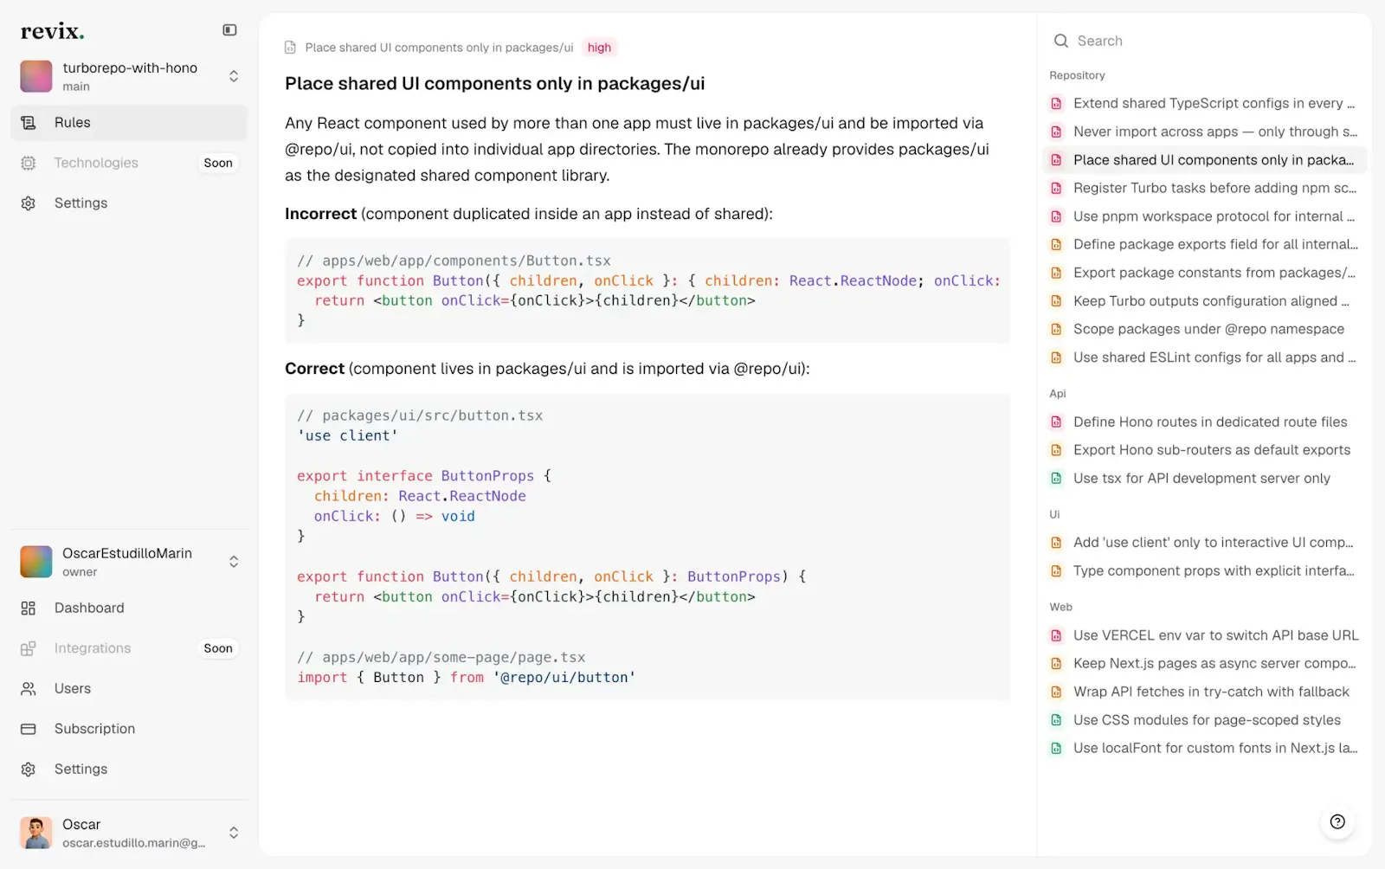This screenshot has width=1385, height=869.
Task: Click the high priority badge
Action: point(599,48)
